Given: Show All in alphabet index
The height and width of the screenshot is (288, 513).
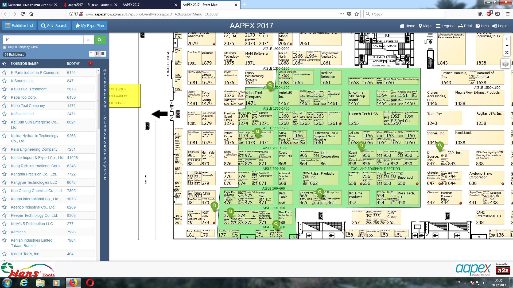Looking at the screenshot, I should (x=105, y=70).
